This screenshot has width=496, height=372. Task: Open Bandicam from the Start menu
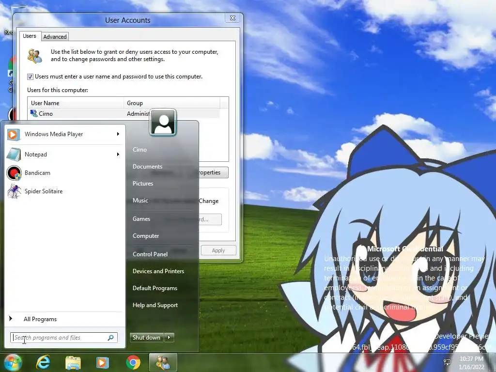pyautogui.click(x=63, y=173)
